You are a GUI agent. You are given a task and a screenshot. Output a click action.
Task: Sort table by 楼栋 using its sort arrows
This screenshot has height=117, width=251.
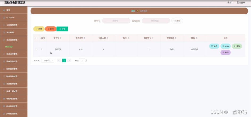pyautogui.click(x=196, y=38)
